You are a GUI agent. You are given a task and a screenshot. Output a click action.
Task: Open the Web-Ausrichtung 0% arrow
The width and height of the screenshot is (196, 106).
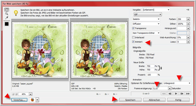point(188,37)
